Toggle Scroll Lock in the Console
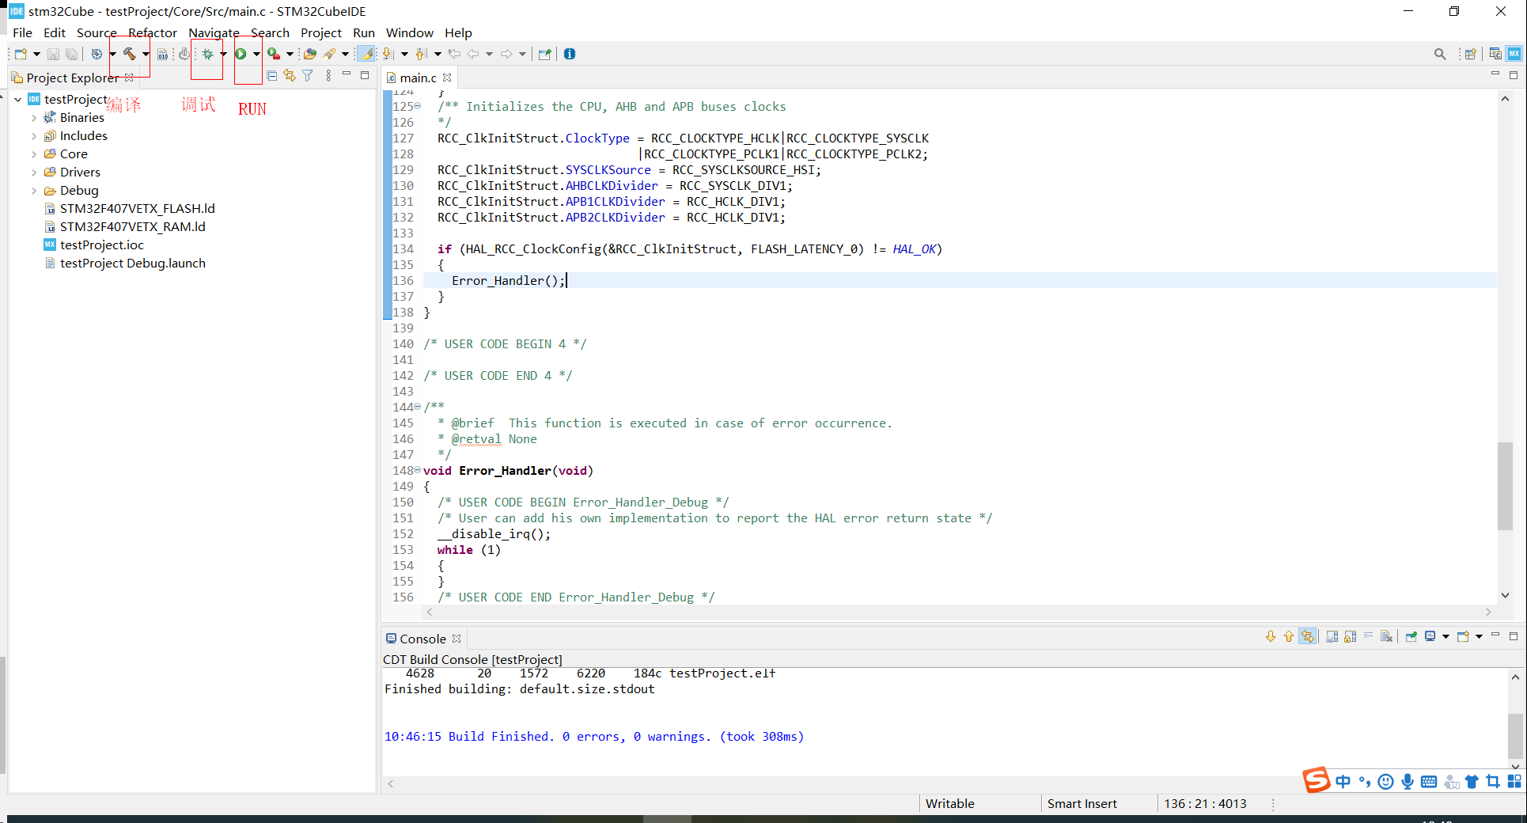This screenshot has width=1527, height=823. tap(1348, 637)
